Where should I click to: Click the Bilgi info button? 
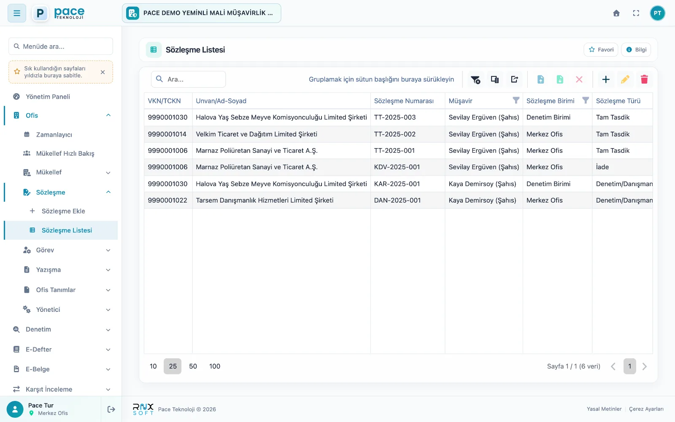[x=636, y=50]
